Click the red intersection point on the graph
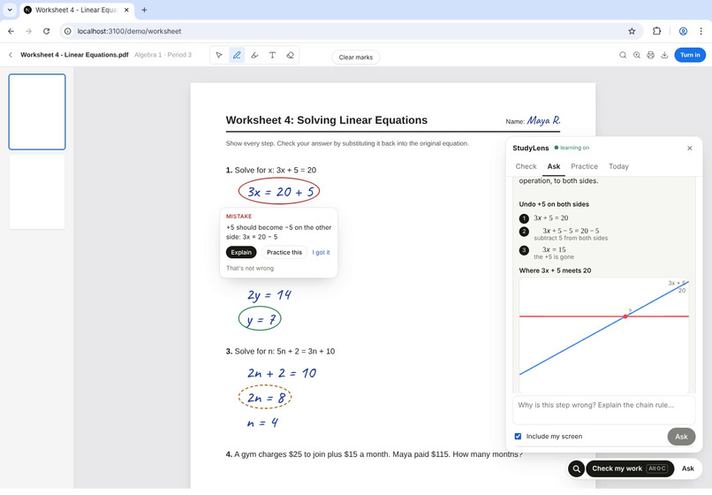The image size is (712, 495). click(x=625, y=316)
